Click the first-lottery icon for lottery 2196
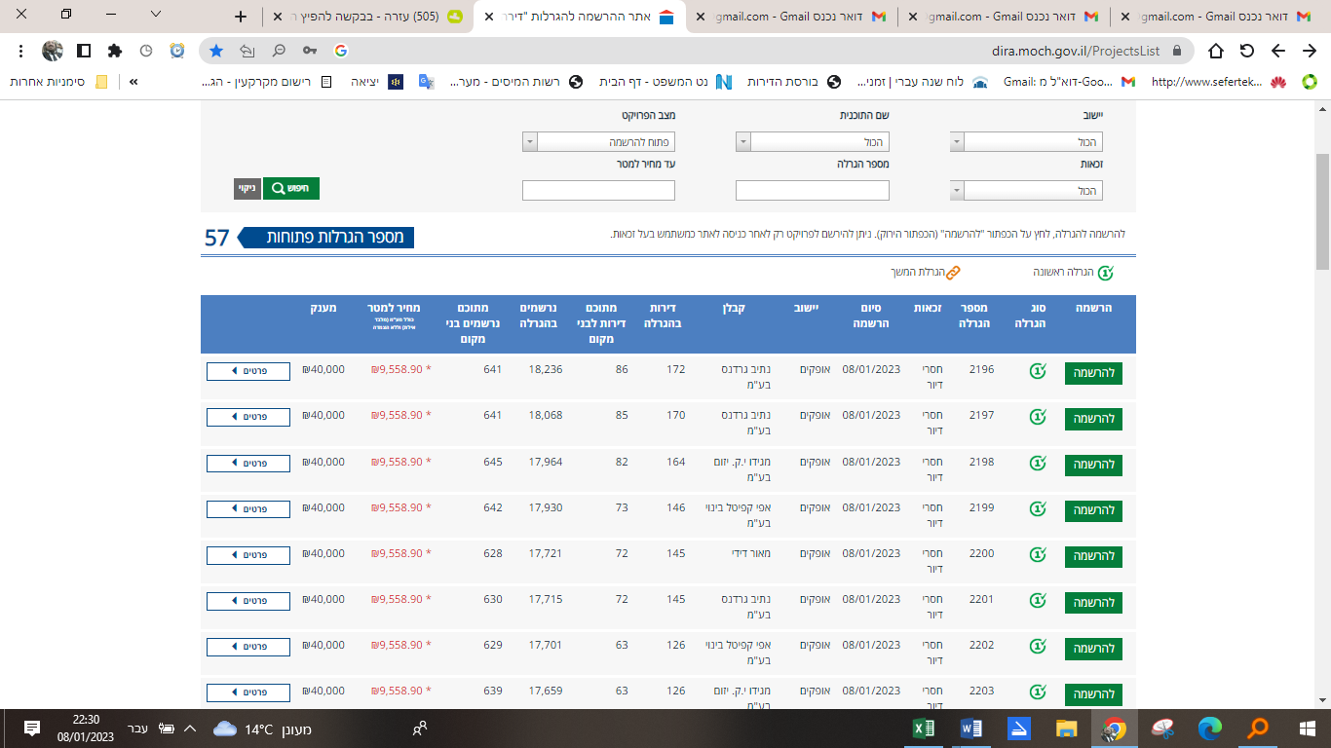 point(1038,371)
